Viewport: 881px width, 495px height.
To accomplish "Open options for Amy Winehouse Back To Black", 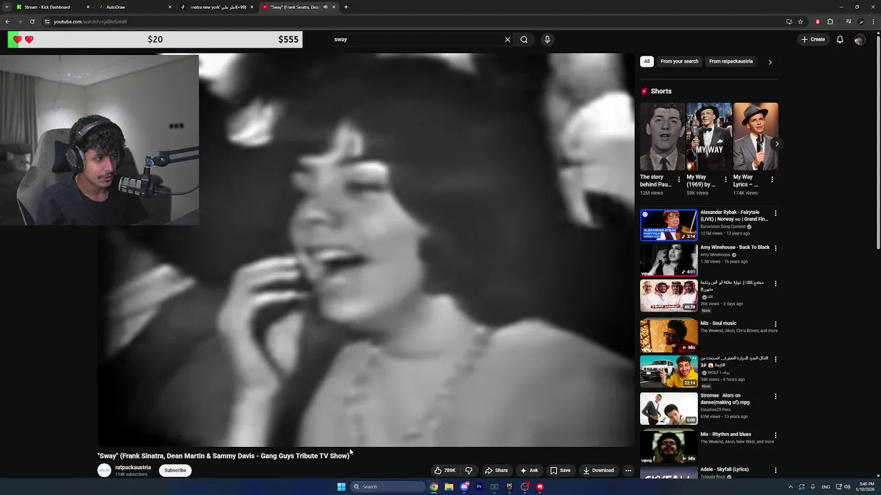I will (x=776, y=248).
